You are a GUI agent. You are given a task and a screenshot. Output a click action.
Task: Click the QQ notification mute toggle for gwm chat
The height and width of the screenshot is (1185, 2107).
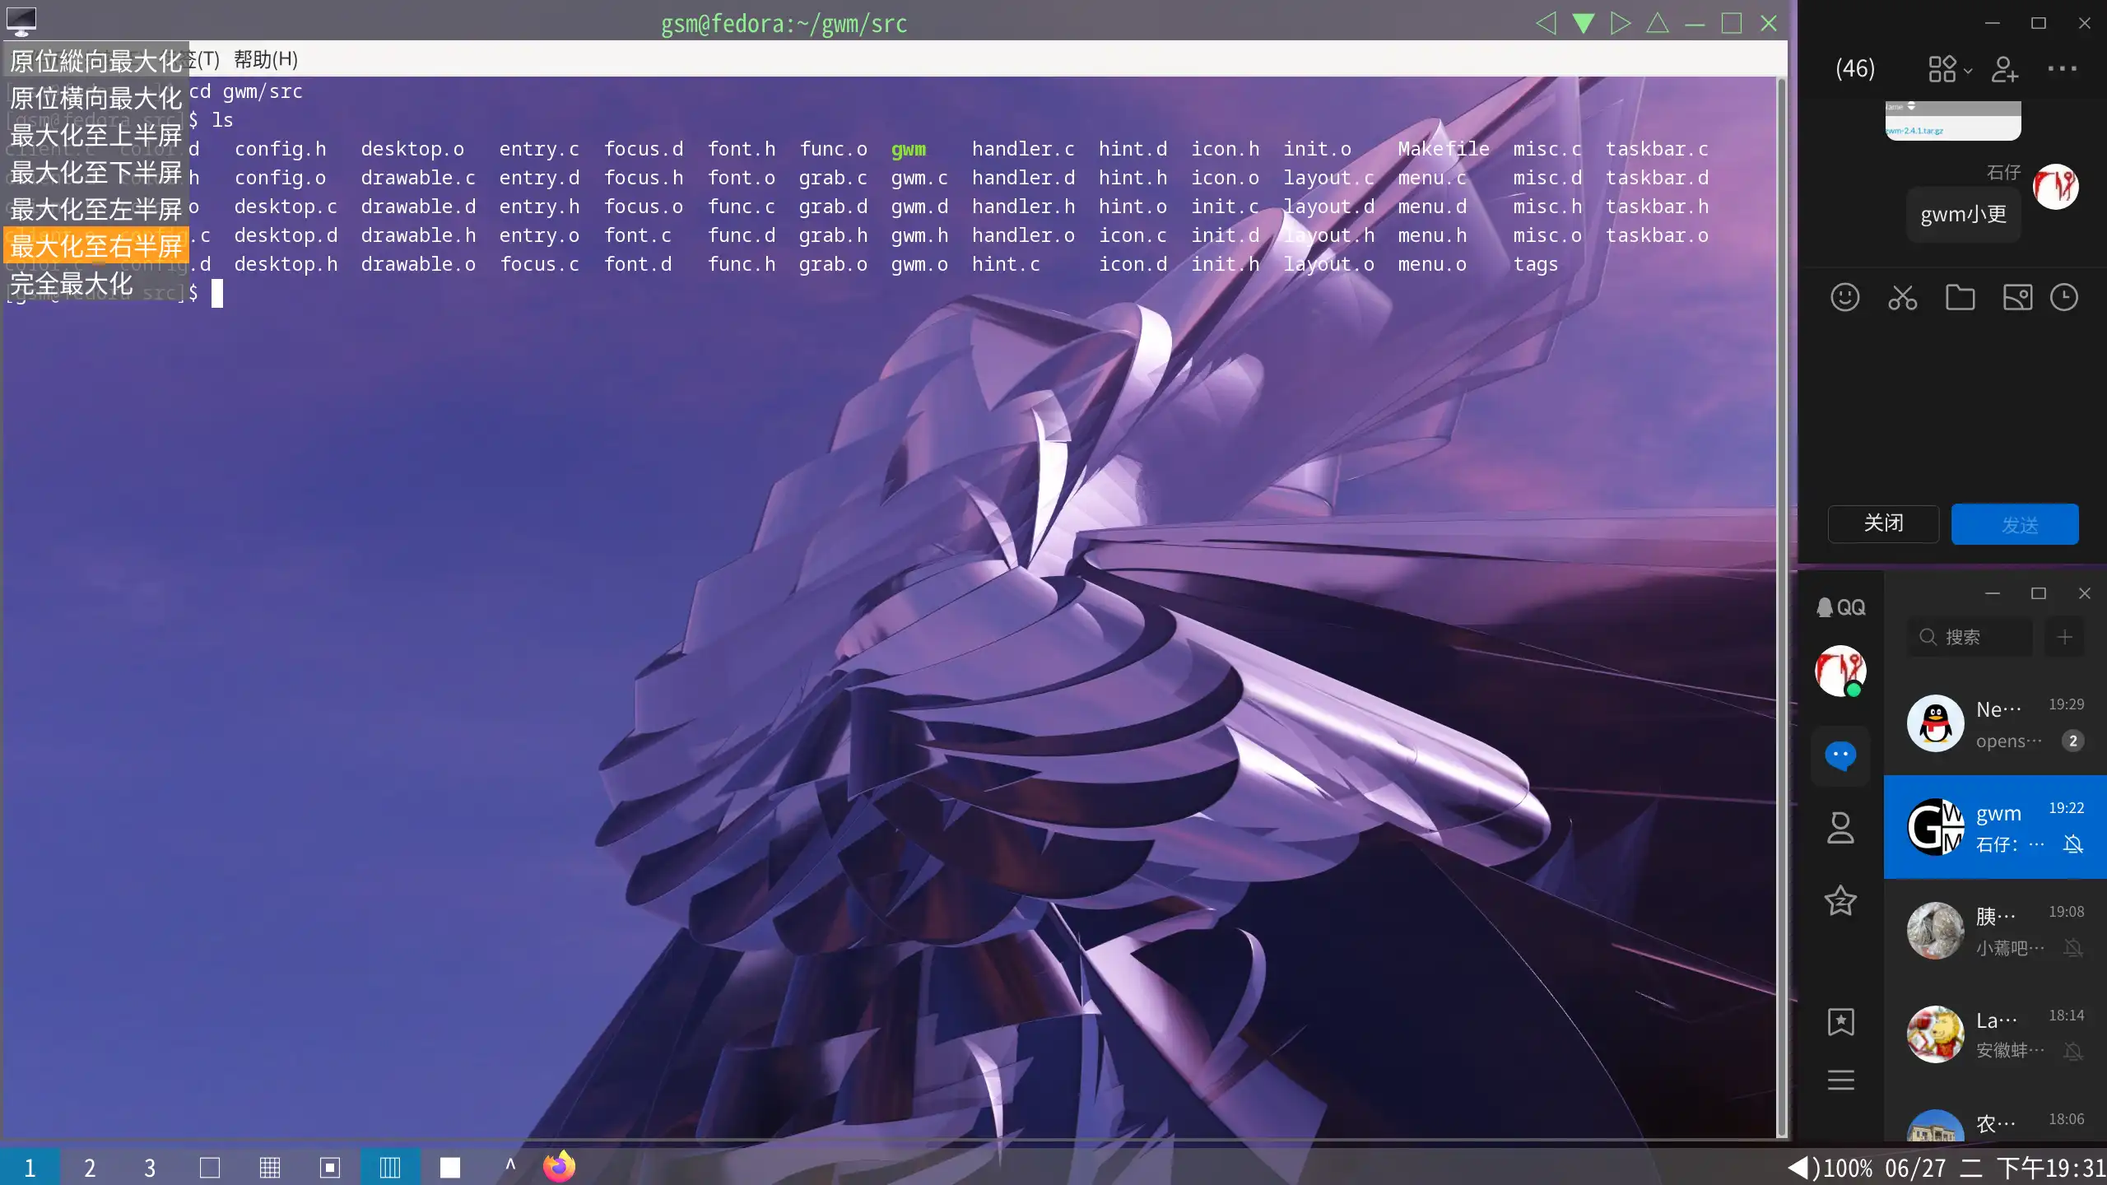(x=2072, y=843)
